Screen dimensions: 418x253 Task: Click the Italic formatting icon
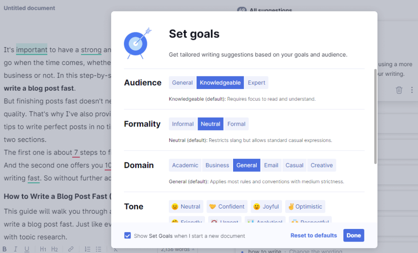pyautogui.click(x=16, y=249)
